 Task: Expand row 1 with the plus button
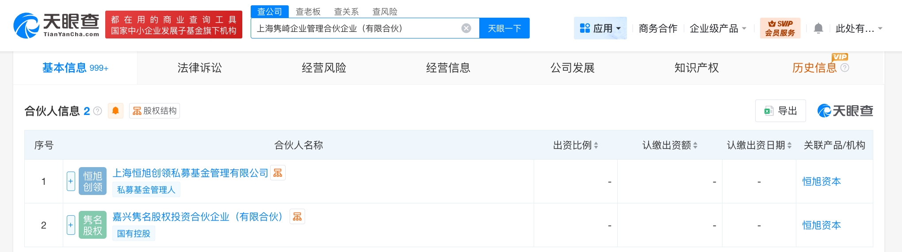[71, 181]
